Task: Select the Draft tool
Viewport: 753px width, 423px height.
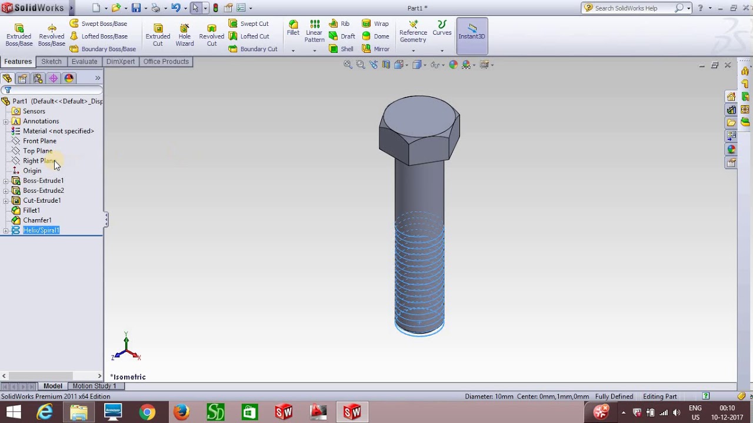Action: click(x=342, y=36)
